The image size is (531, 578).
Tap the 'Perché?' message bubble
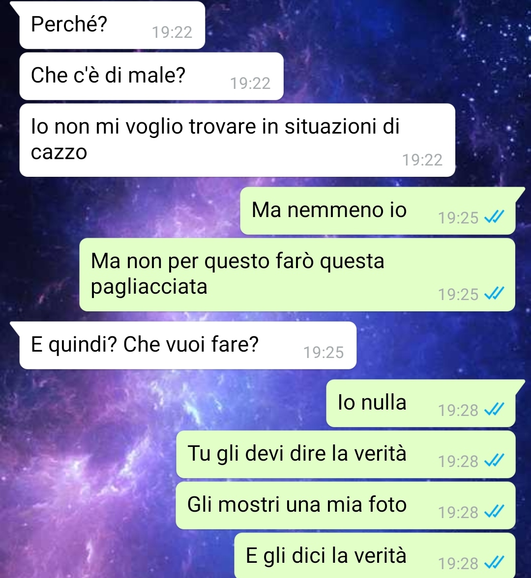click(112, 25)
